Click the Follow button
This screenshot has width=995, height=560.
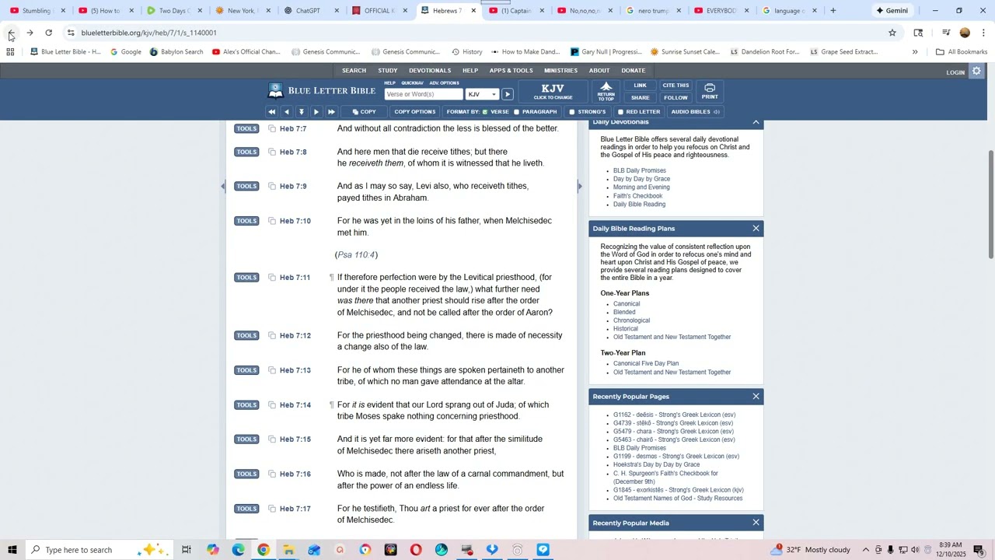[x=676, y=98]
